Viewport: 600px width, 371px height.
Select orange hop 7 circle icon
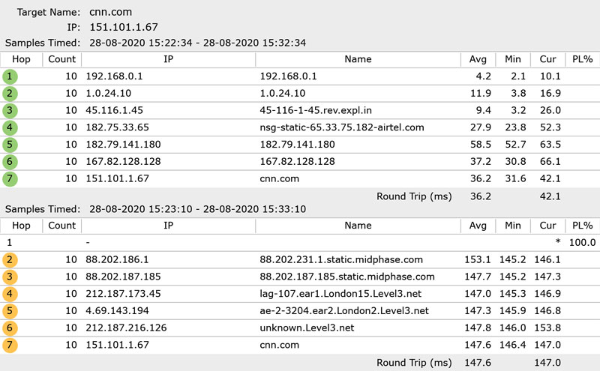10,345
